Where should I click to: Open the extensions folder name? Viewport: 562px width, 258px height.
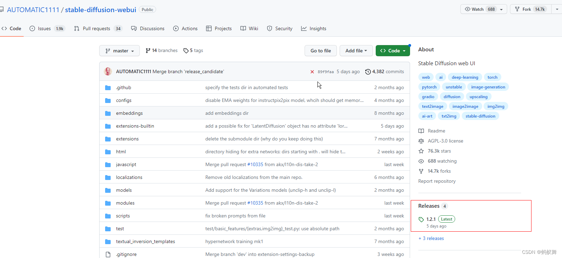[x=127, y=139]
